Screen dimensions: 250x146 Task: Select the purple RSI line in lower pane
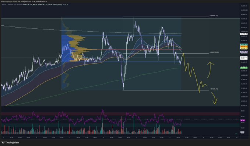[x=91, y=119]
